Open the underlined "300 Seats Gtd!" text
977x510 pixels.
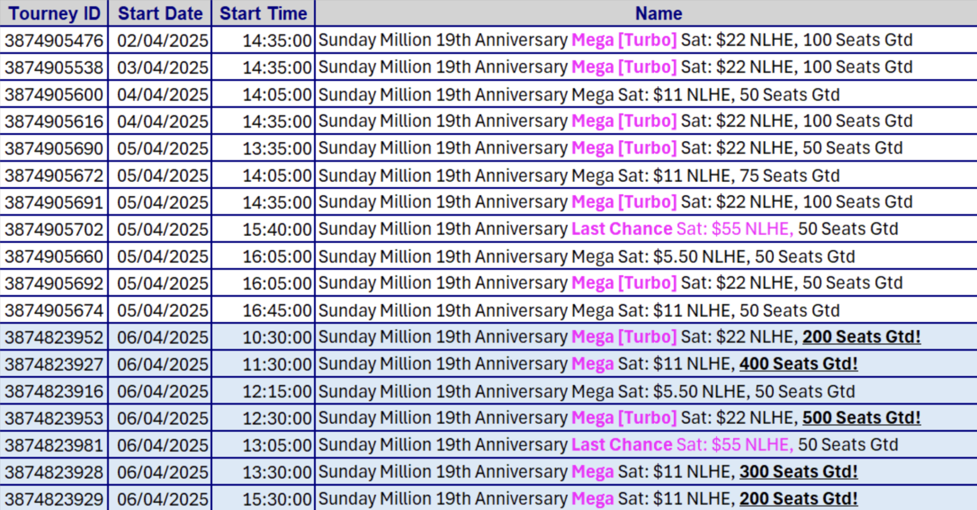click(x=799, y=472)
